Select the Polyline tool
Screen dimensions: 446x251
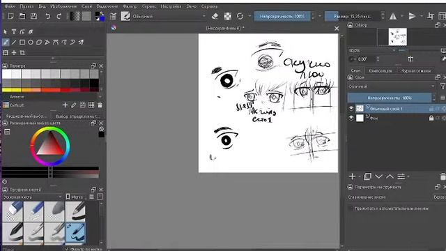[47, 43]
